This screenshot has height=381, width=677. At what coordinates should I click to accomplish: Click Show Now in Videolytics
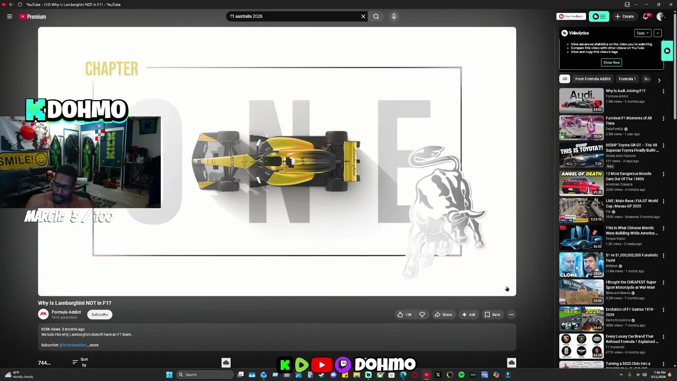(611, 62)
